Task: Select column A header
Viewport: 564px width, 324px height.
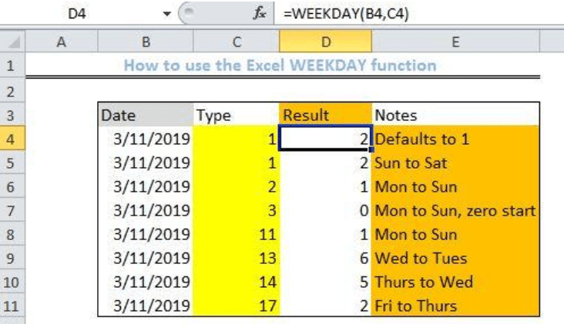Action: pos(60,45)
